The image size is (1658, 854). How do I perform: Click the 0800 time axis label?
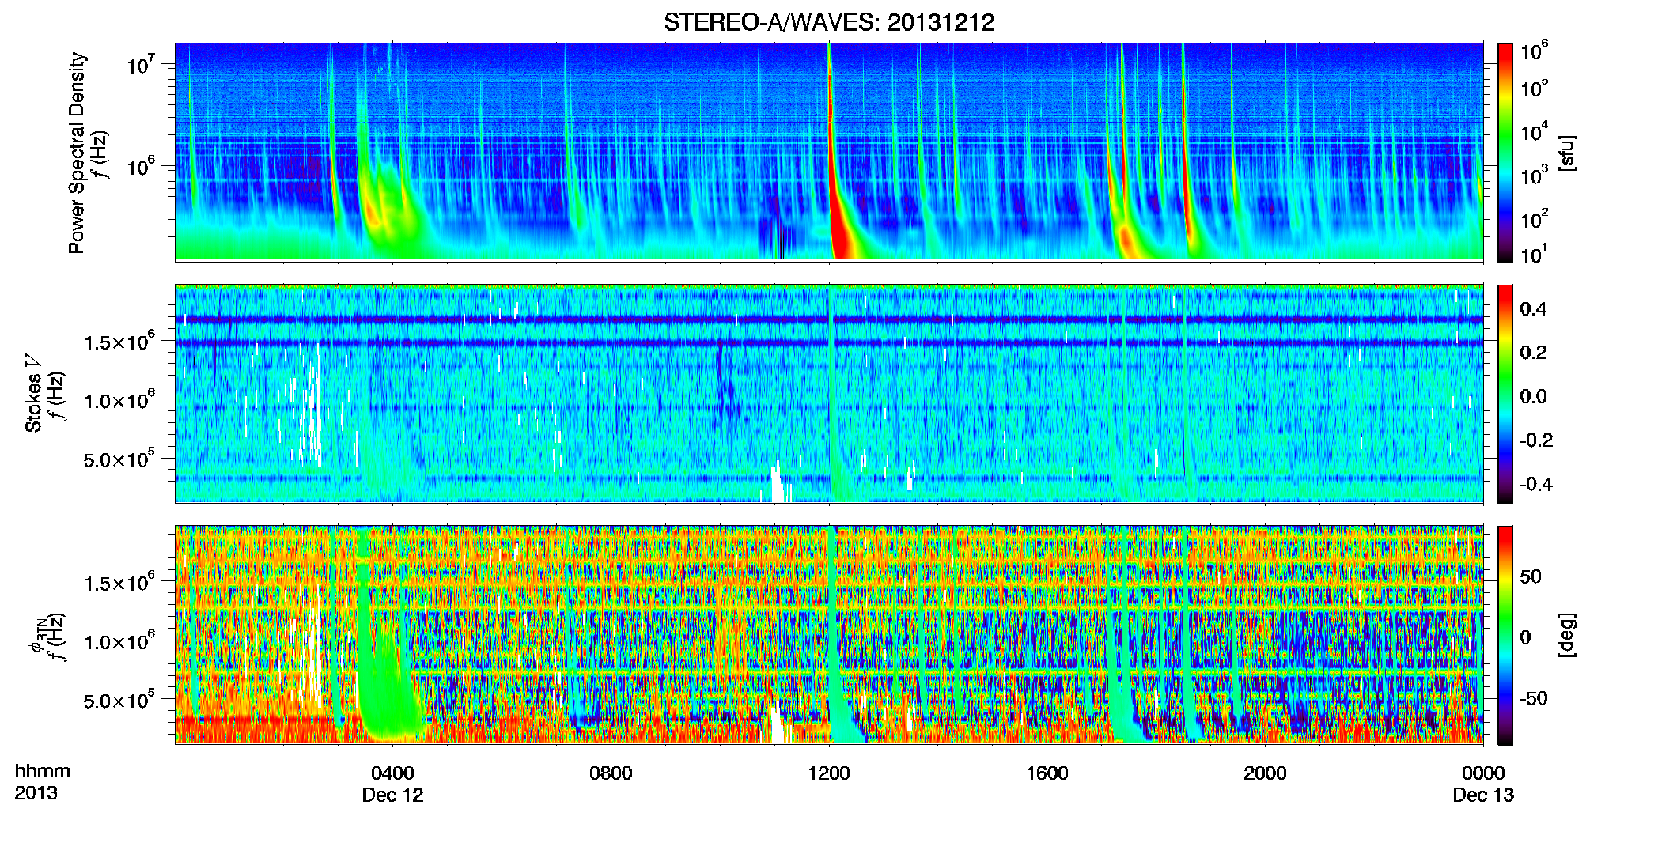coord(611,773)
